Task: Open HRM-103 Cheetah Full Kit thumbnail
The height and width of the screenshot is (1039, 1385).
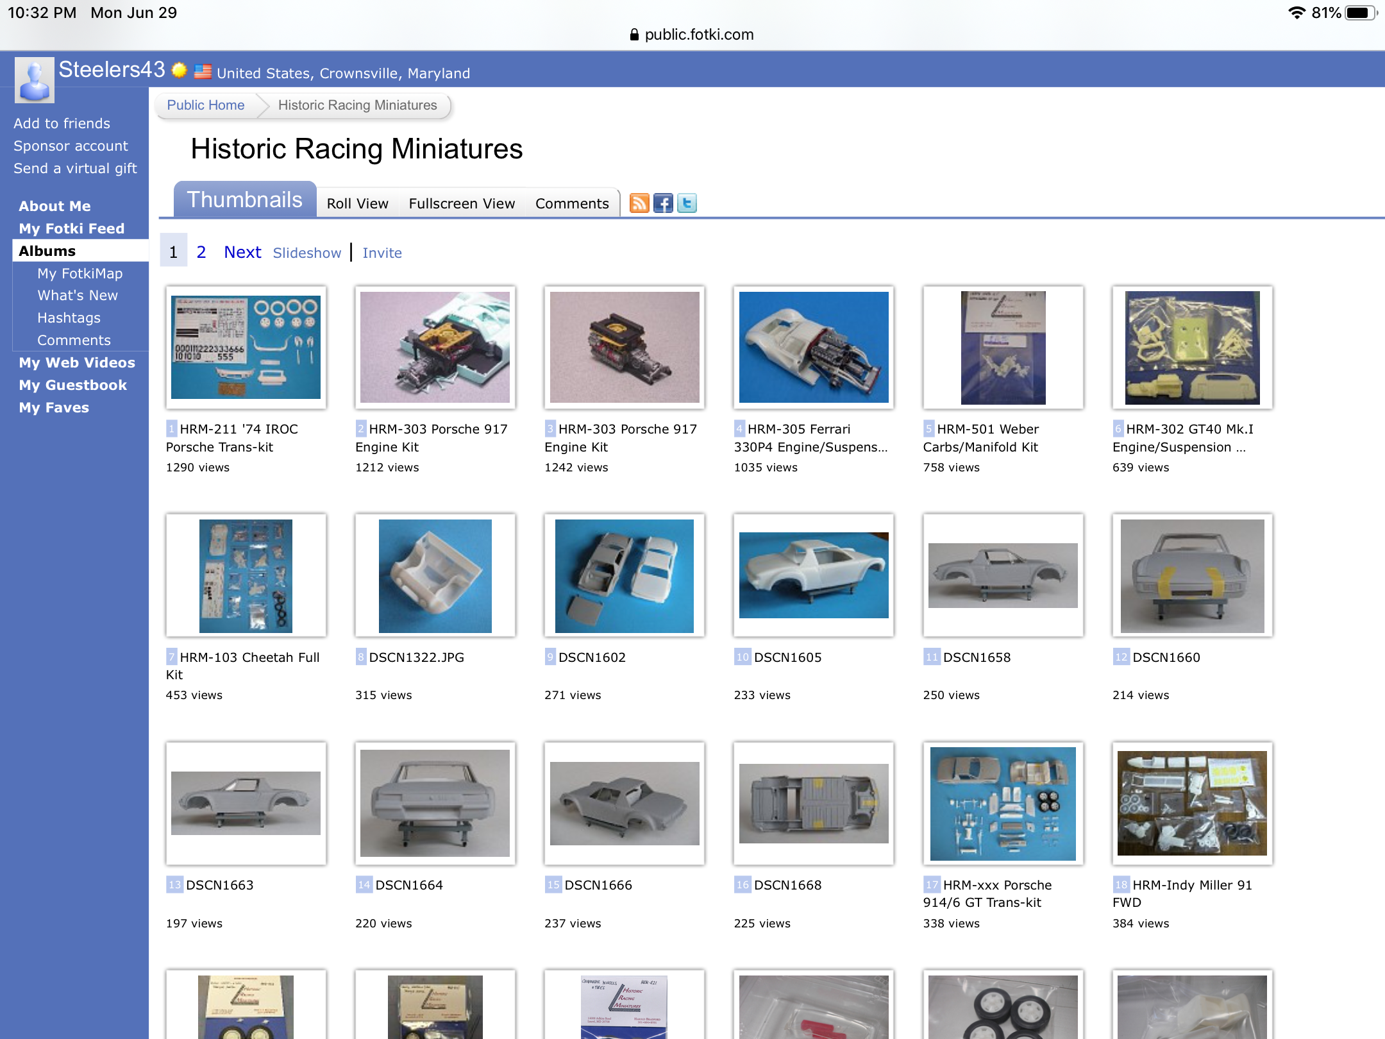Action: point(246,575)
